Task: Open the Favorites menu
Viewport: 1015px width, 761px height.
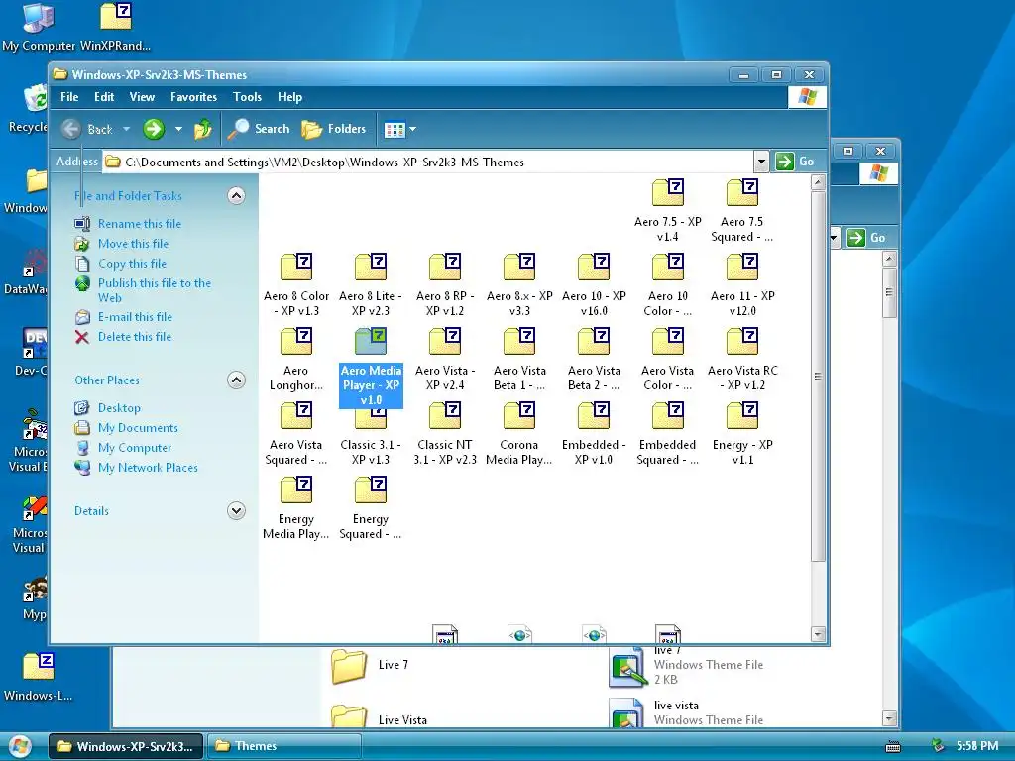Action: coord(193,97)
